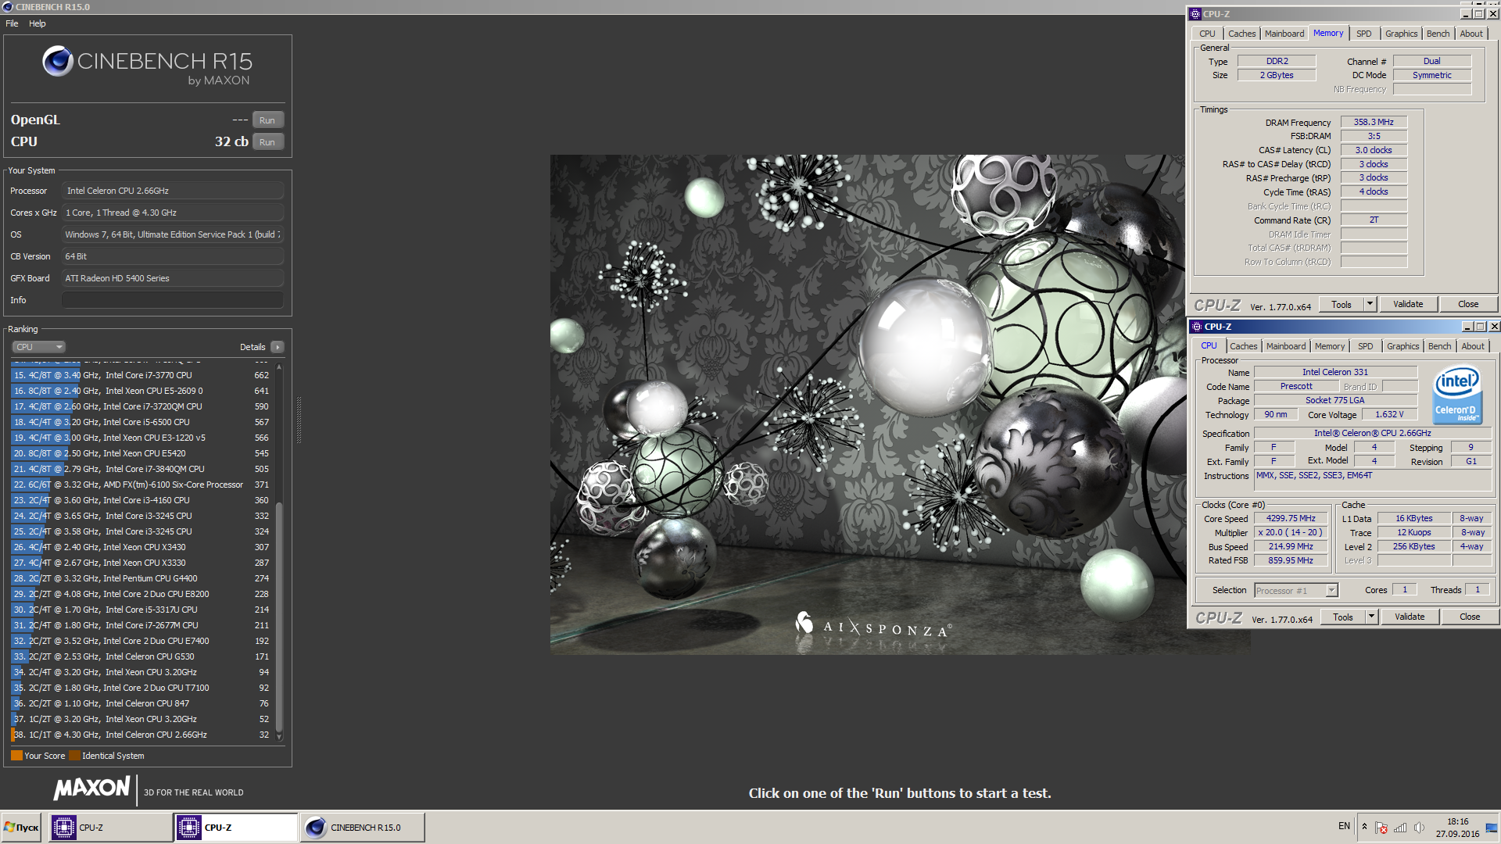
Task: Click the Memory CPU-Z window title icon
Action: pos(1195,14)
